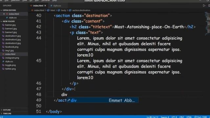Accept the div Emmet abbreviation suggestion
The image size is (210, 118).
(103, 100)
